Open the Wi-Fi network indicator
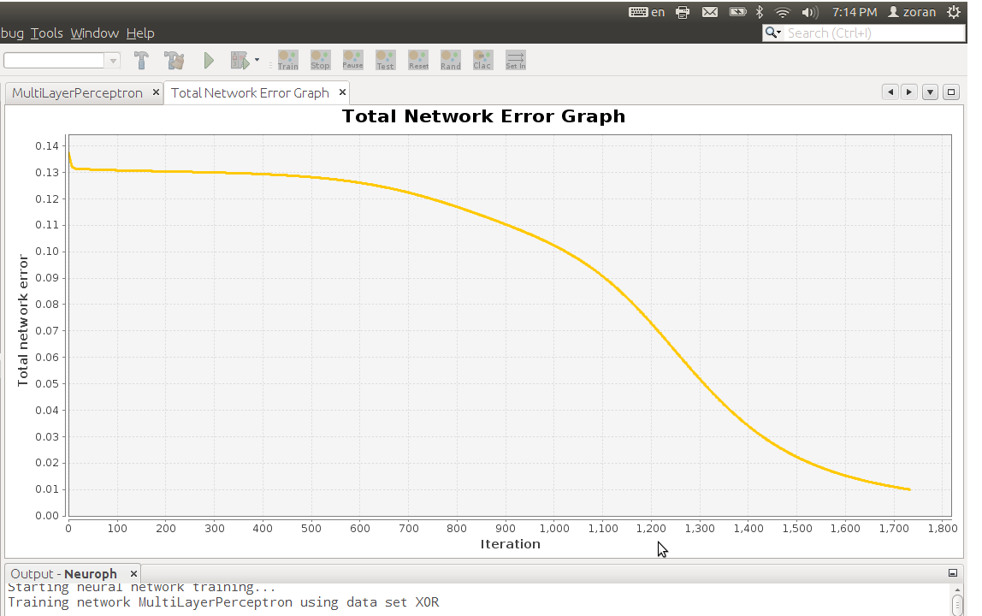This screenshot has height=616, width=982. click(782, 12)
